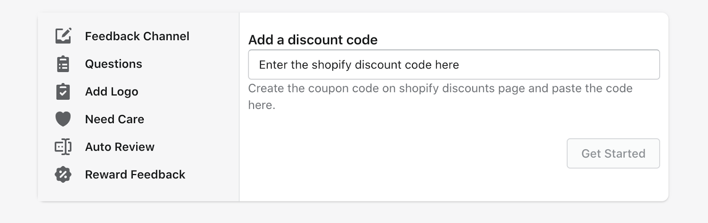The height and width of the screenshot is (223, 708).
Task: Click the Feedback Channel pencil-edit icon
Action: [x=63, y=36]
